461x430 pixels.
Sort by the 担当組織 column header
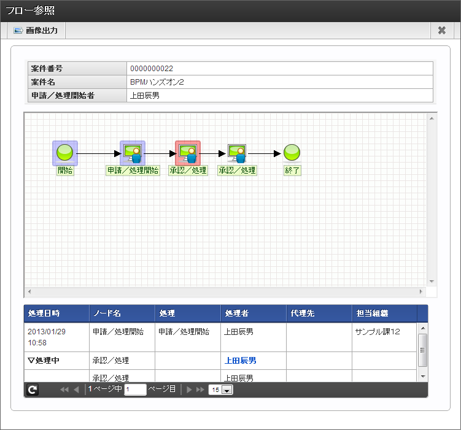click(x=384, y=313)
